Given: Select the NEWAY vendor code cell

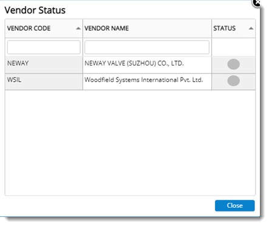Looking at the screenshot, I should 44,65.
